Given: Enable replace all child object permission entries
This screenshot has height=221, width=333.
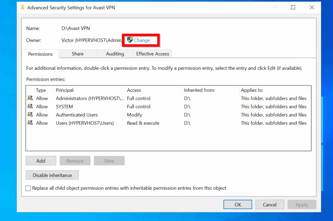Looking at the screenshot, I should coord(28,188).
